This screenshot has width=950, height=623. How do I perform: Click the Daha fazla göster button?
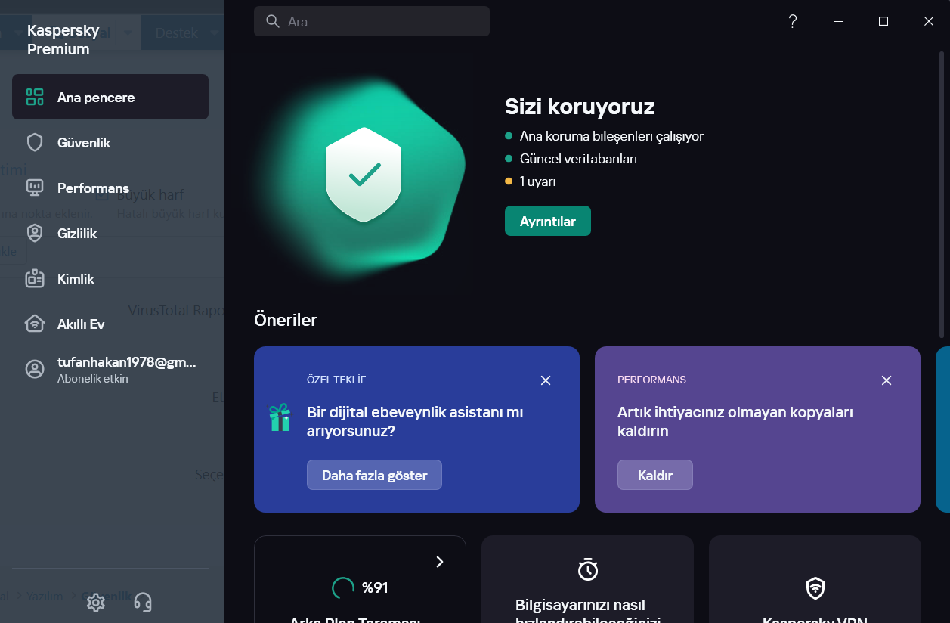pyautogui.click(x=374, y=475)
